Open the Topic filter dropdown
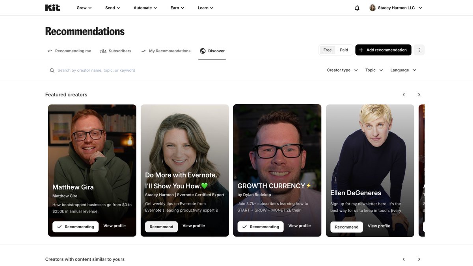The image size is (473, 266). (374, 70)
